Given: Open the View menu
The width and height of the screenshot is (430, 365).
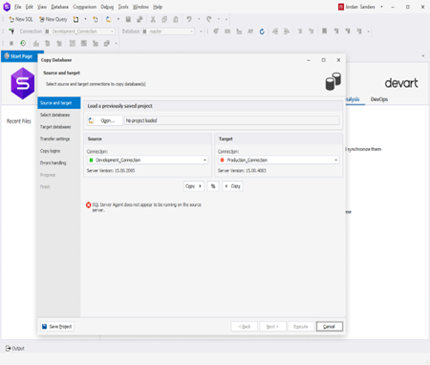Looking at the screenshot, I should click(x=42, y=7).
